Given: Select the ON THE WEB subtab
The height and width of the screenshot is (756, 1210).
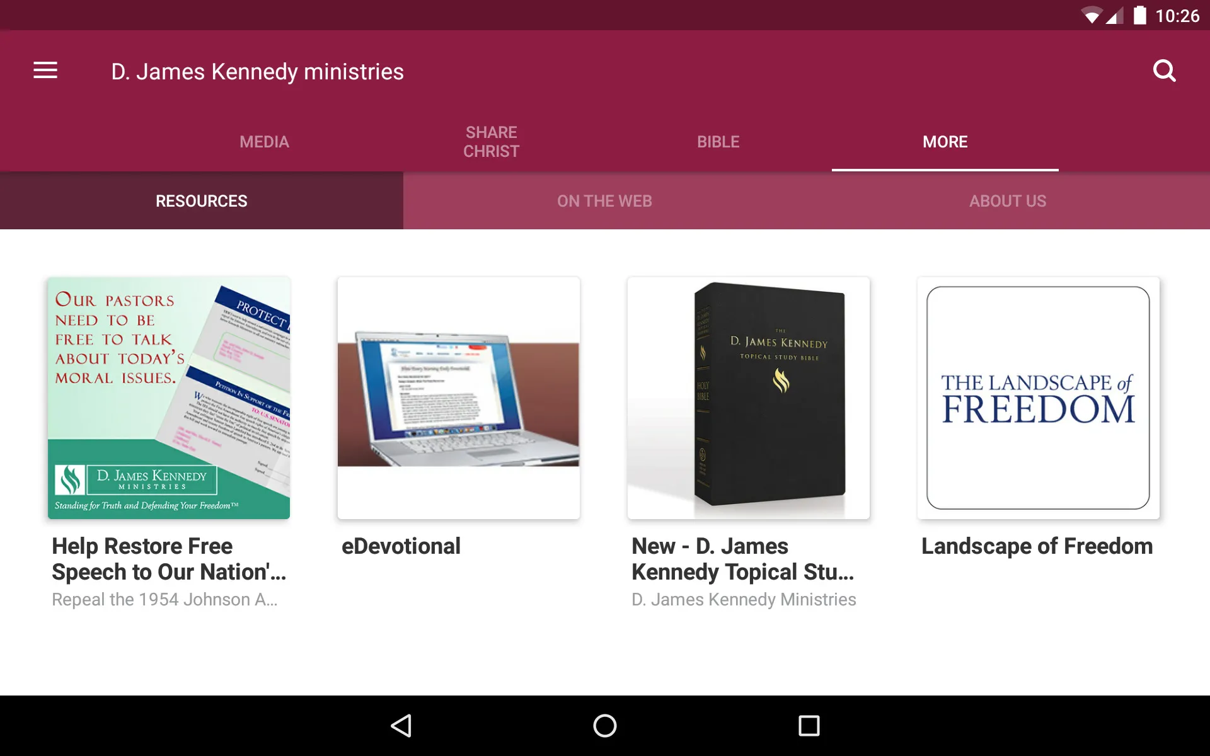Looking at the screenshot, I should pos(606,200).
